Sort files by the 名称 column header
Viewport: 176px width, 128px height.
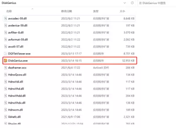click(9, 11)
